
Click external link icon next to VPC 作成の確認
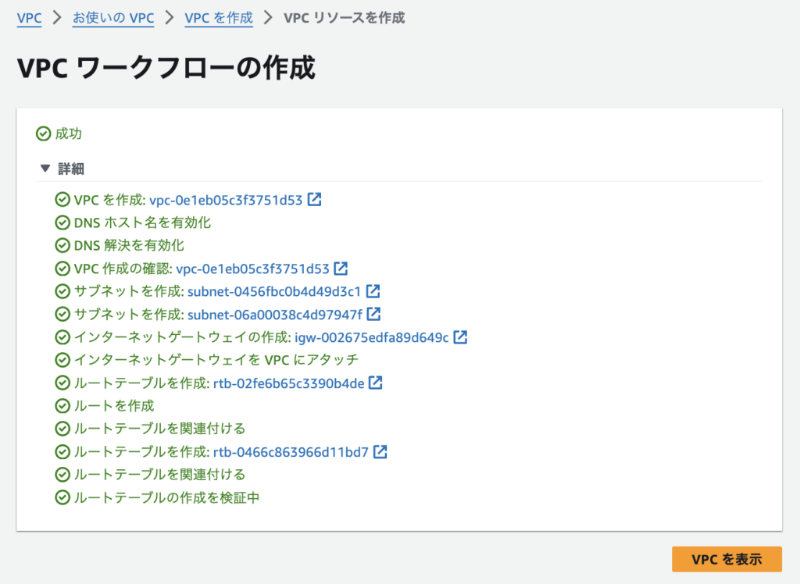pos(341,269)
